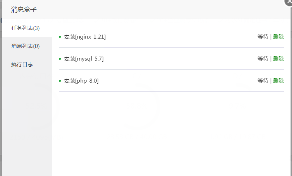The height and width of the screenshot is (176, 292).
Task: Click separator bar in php-8.0 row
Action: tap(271, 81)
